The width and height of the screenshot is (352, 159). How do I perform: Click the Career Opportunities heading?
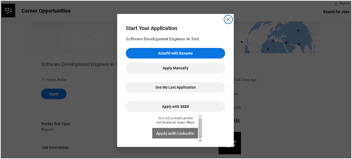pos(46,11)
